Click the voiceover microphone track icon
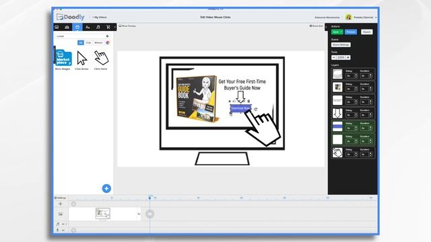Screen dimensions: 431x242 [x=58, y=230]
